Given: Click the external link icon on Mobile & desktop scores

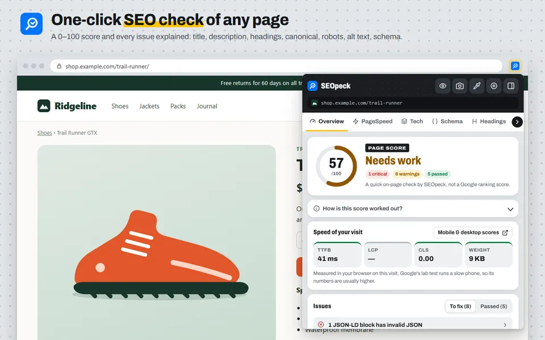Looking at the screenshot, I should (505, 232).
